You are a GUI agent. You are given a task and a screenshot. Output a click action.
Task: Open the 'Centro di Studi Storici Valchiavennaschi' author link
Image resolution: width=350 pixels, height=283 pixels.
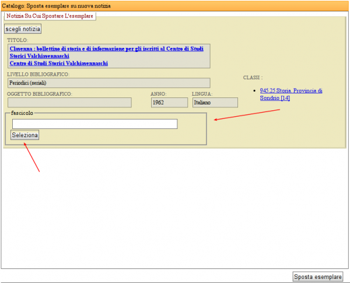(59, 63)
